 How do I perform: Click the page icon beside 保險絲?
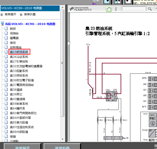click(x=6, y=33)
